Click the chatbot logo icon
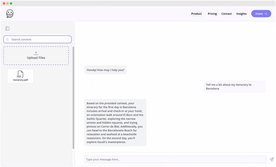This screenshot has height=167, width=276. (10, 14)
